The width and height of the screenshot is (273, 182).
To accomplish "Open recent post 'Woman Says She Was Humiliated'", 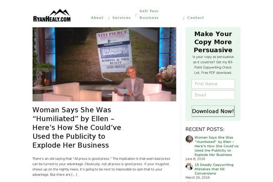I will click(217, 146).
